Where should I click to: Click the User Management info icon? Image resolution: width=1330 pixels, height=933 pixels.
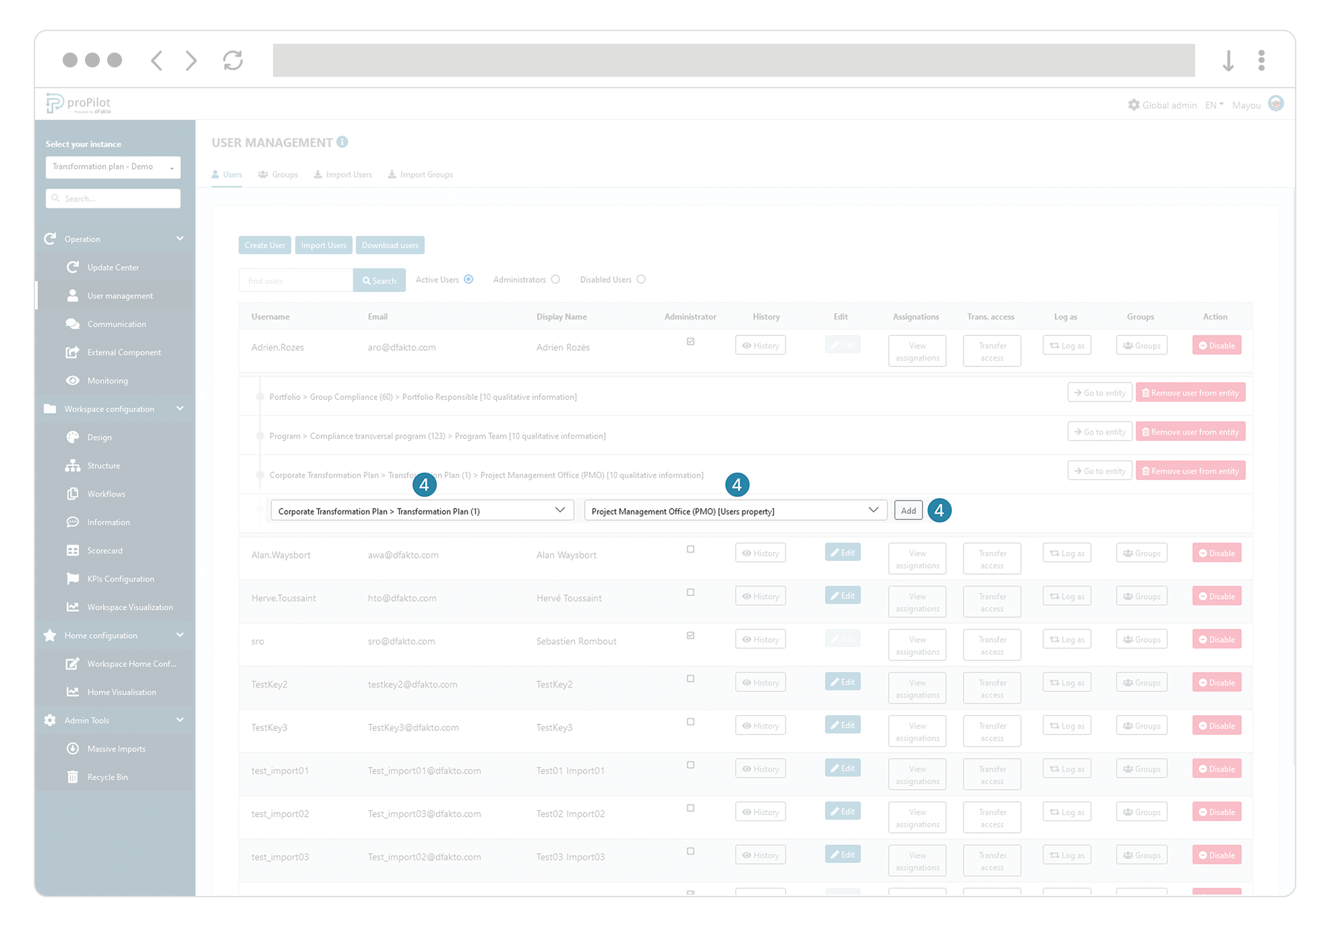pos(342,142)
